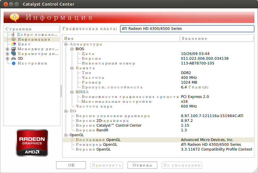
Task: Select the Версия упаковки драйвера row
Action: tap(158, 116)
